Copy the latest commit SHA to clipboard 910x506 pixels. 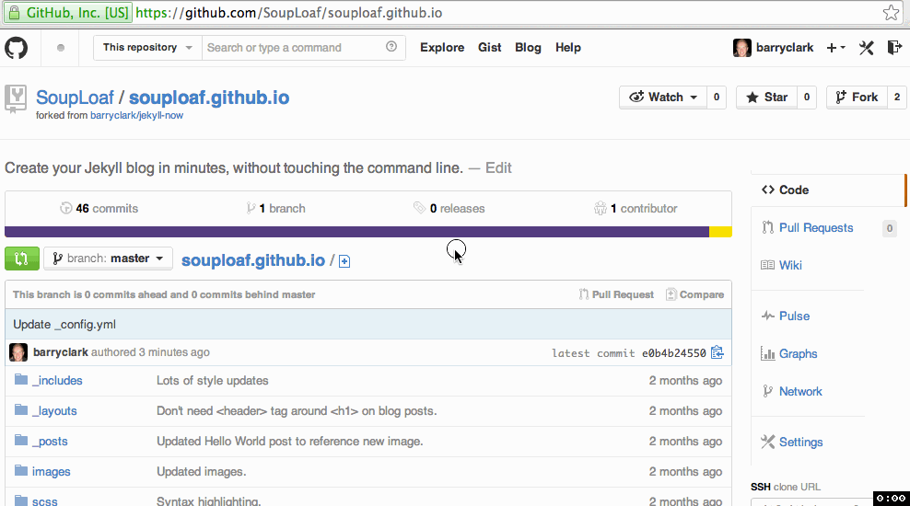pyautogui.click(x=717, y=352)
